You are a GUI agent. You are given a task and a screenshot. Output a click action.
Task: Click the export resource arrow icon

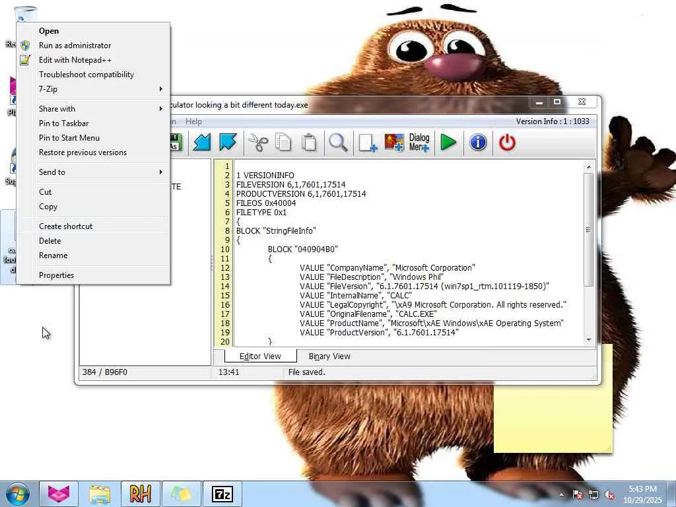tap(228, 143)
